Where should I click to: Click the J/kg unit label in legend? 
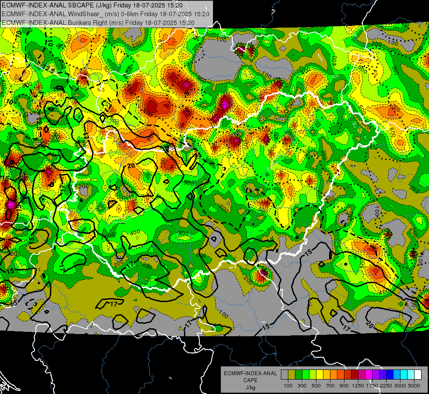click(250, 387)
